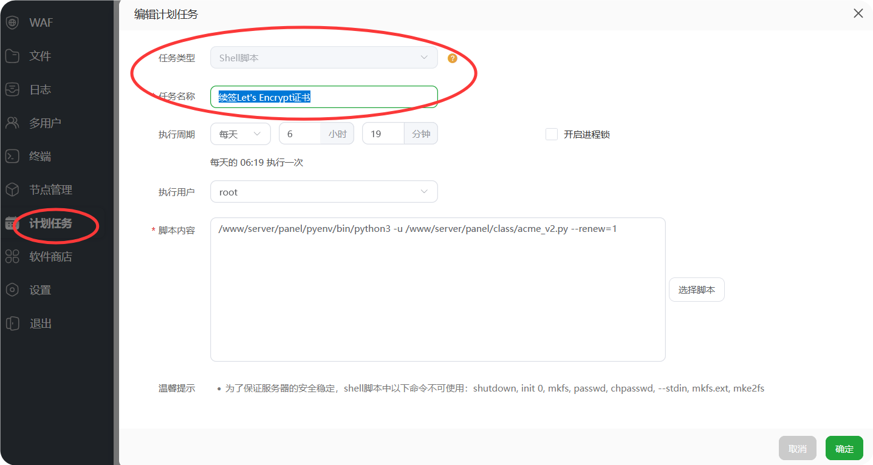Click the 多用户 users icon
Viewport: 873px width, 465px height.
pyautogui.click(x=12, y=123)
